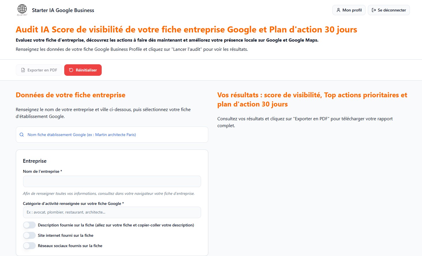Image resolution: width=422 pixels, height=256 pixels.
Task: Click the logout arrow icon
Action: (x=374, y=10)
